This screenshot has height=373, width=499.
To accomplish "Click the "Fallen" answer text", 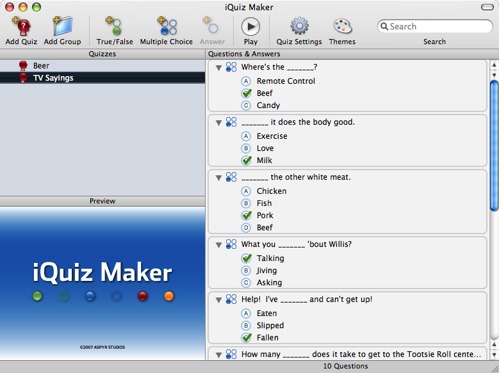I will tap(268, 337).
